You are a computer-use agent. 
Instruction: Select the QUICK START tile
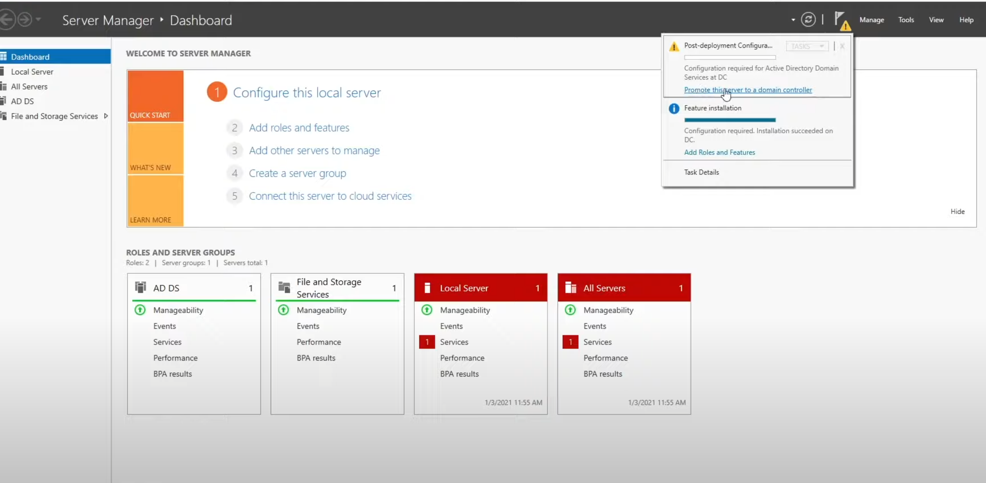(155, 96)
